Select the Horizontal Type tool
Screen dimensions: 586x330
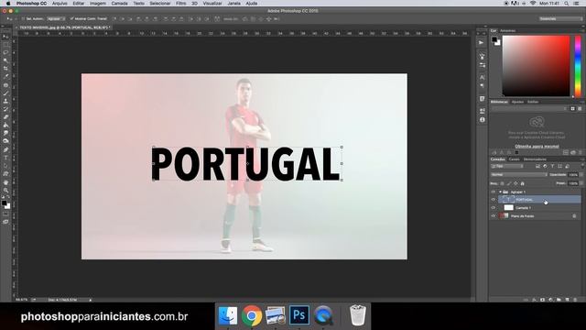click(5, 158)
